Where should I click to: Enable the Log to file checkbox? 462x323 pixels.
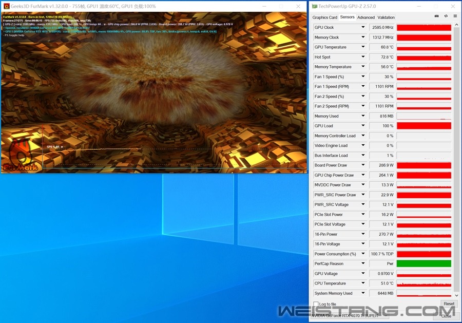point(316,304)
